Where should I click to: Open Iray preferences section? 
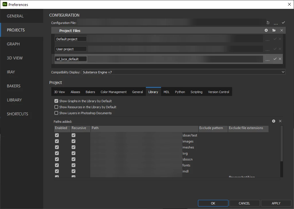[x=22, y=72]
